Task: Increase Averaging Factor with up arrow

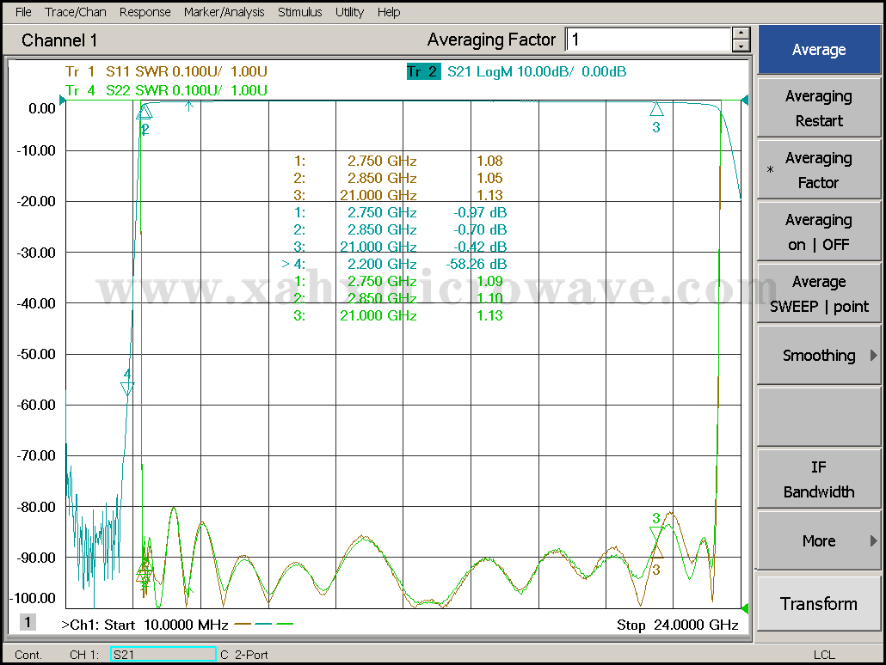Action: click(741, 34)
